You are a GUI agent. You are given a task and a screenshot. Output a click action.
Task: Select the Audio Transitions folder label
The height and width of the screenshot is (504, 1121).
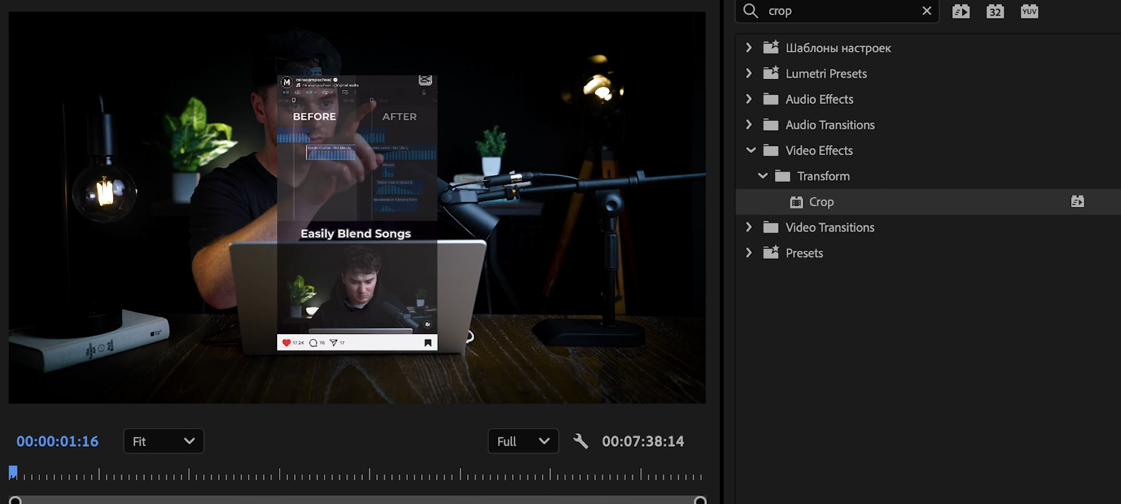click(830, 124)
